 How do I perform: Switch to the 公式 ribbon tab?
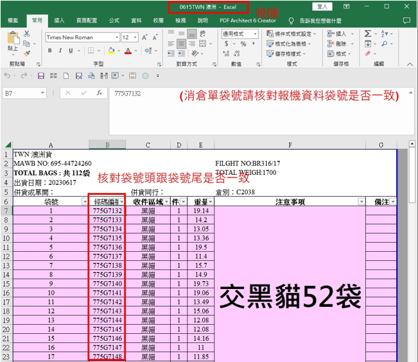[114, 21]
